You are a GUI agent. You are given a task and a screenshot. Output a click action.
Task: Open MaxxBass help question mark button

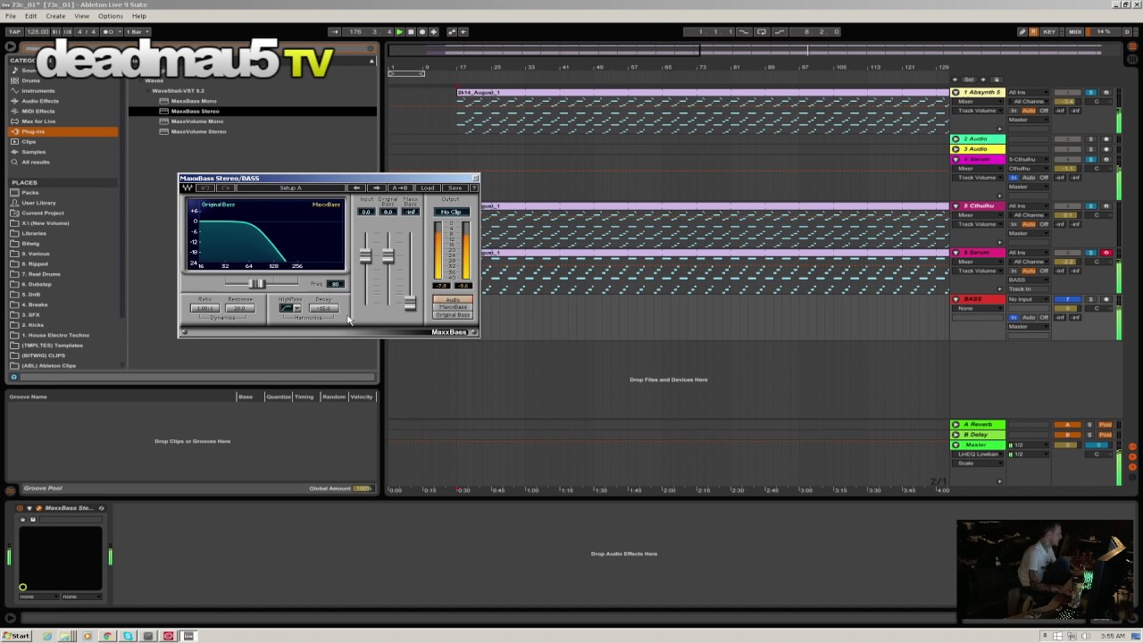pos(473,188)
